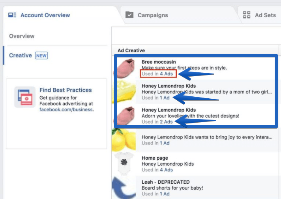
Task: Switch to the Campaigns tab
Action: coord(153,15)
